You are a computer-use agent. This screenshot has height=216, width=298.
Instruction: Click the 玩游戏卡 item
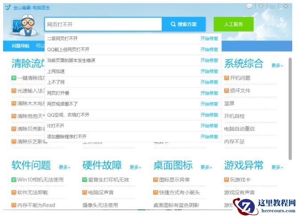[240, 180]
